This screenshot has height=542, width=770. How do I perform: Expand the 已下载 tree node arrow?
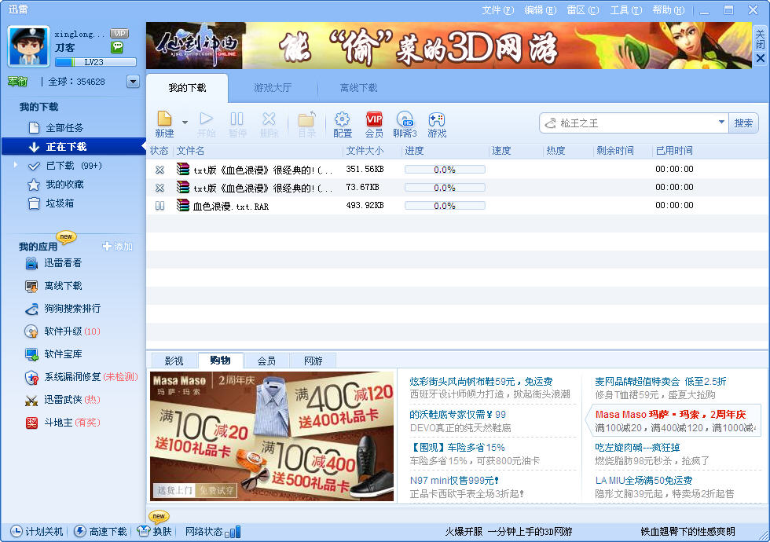[16, 165]
